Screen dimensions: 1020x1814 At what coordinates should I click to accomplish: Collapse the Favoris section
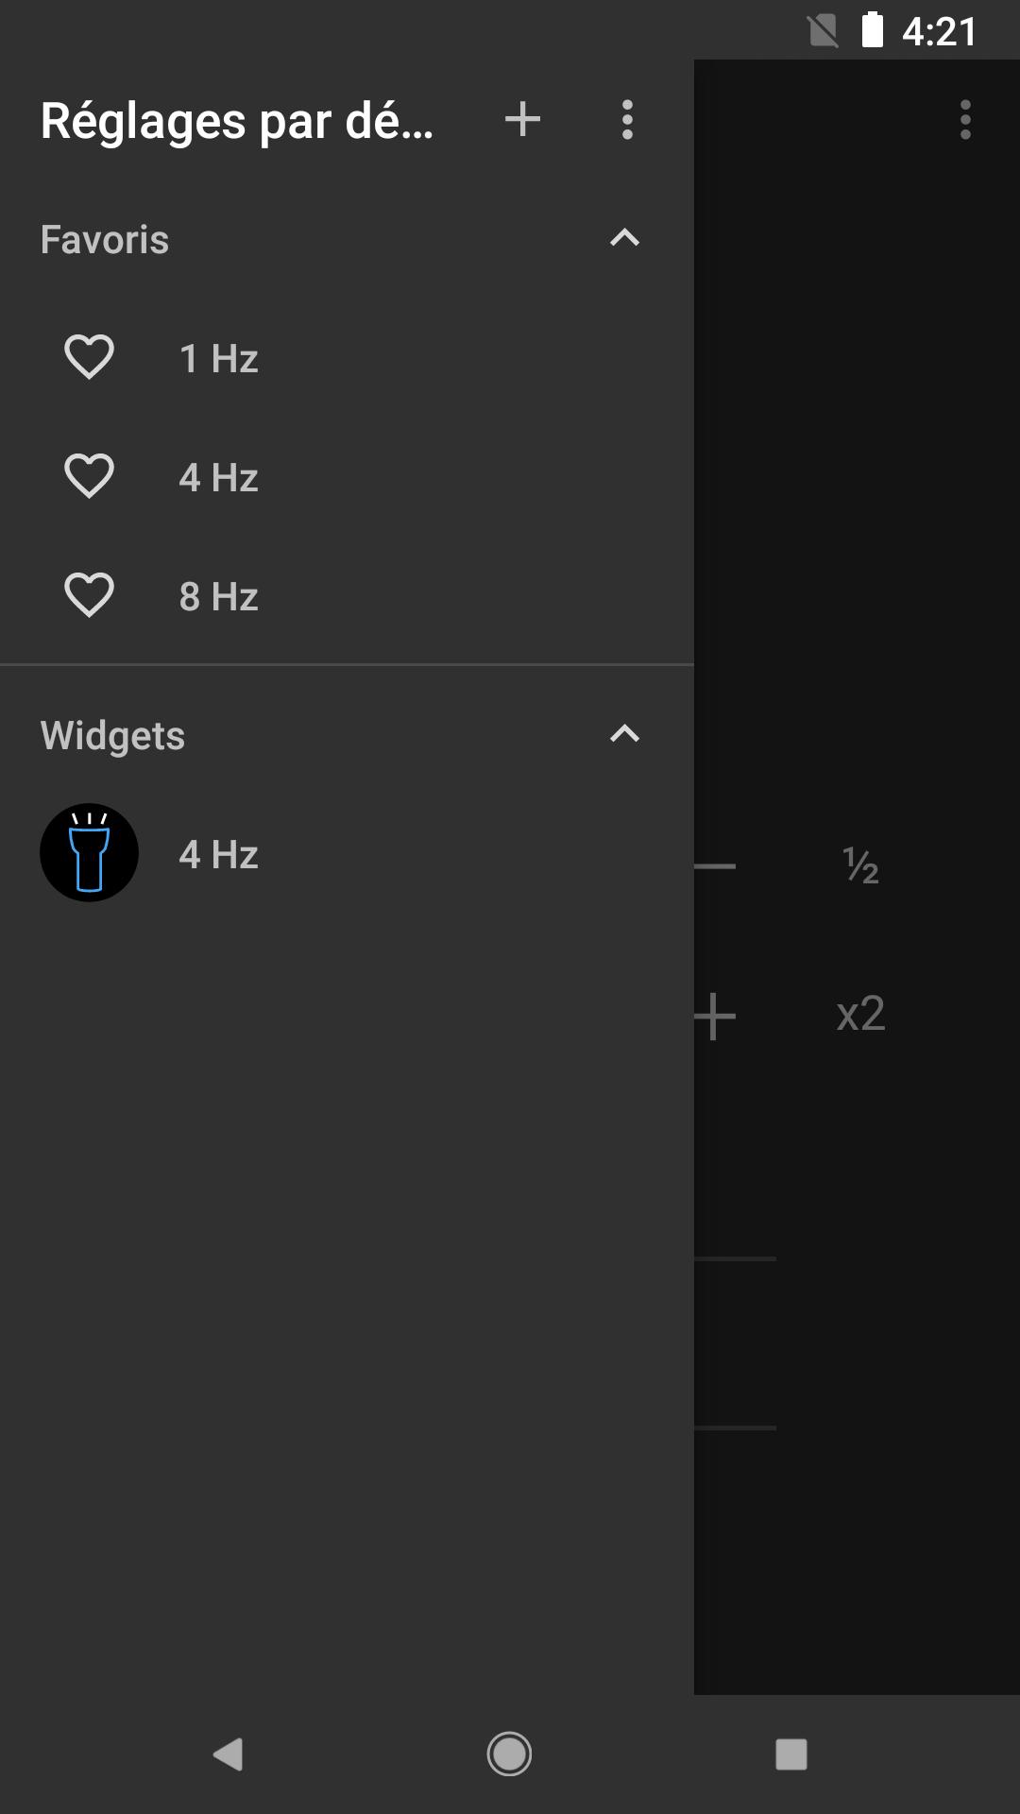(625, 238)
